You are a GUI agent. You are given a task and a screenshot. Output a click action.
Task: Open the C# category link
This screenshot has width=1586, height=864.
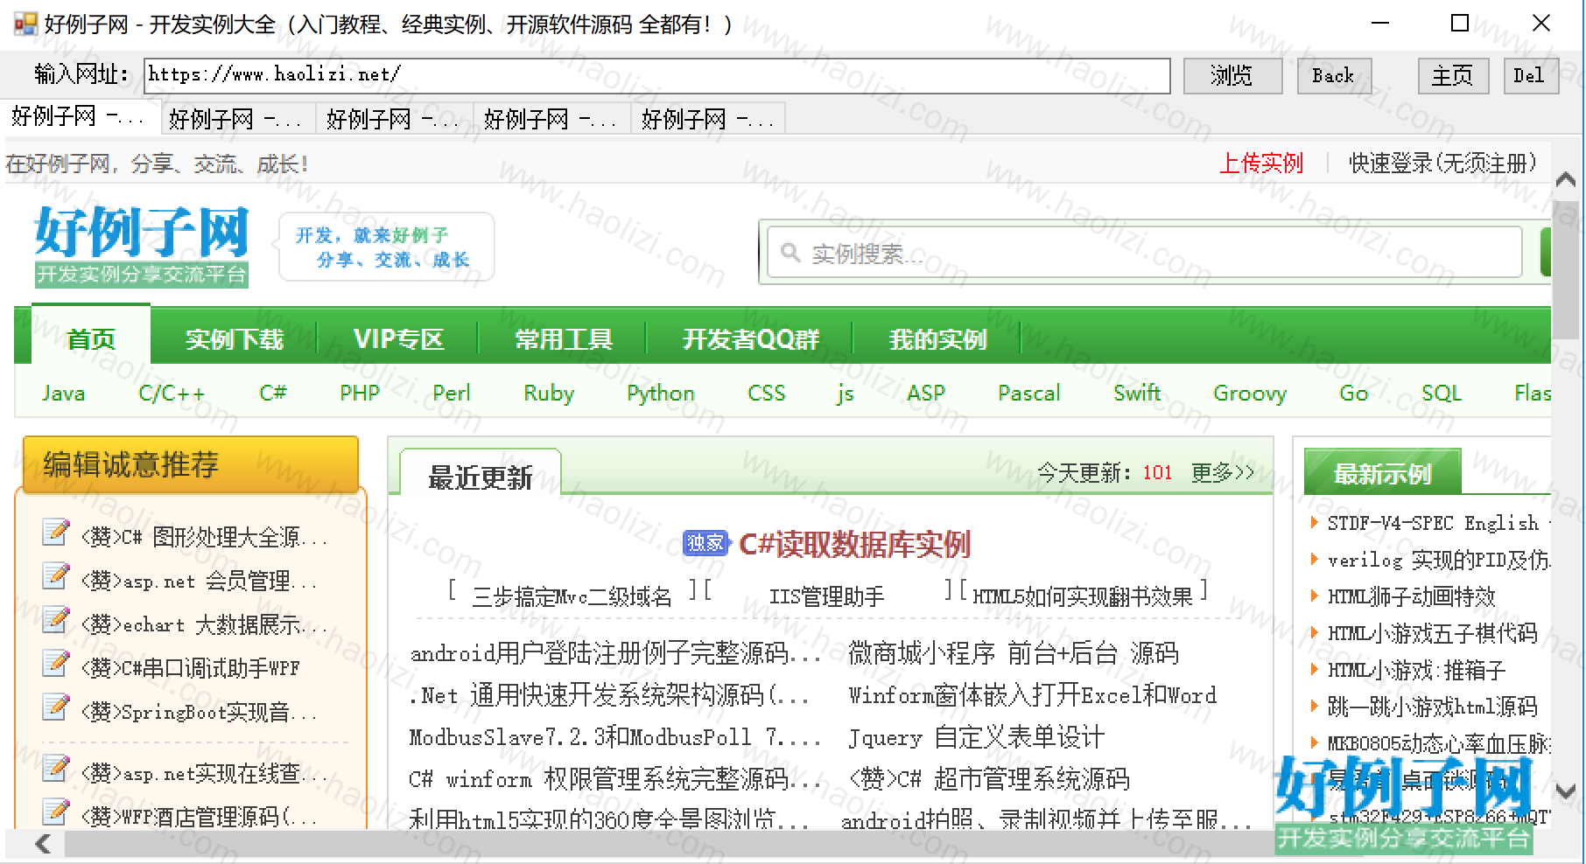[273, 394]
